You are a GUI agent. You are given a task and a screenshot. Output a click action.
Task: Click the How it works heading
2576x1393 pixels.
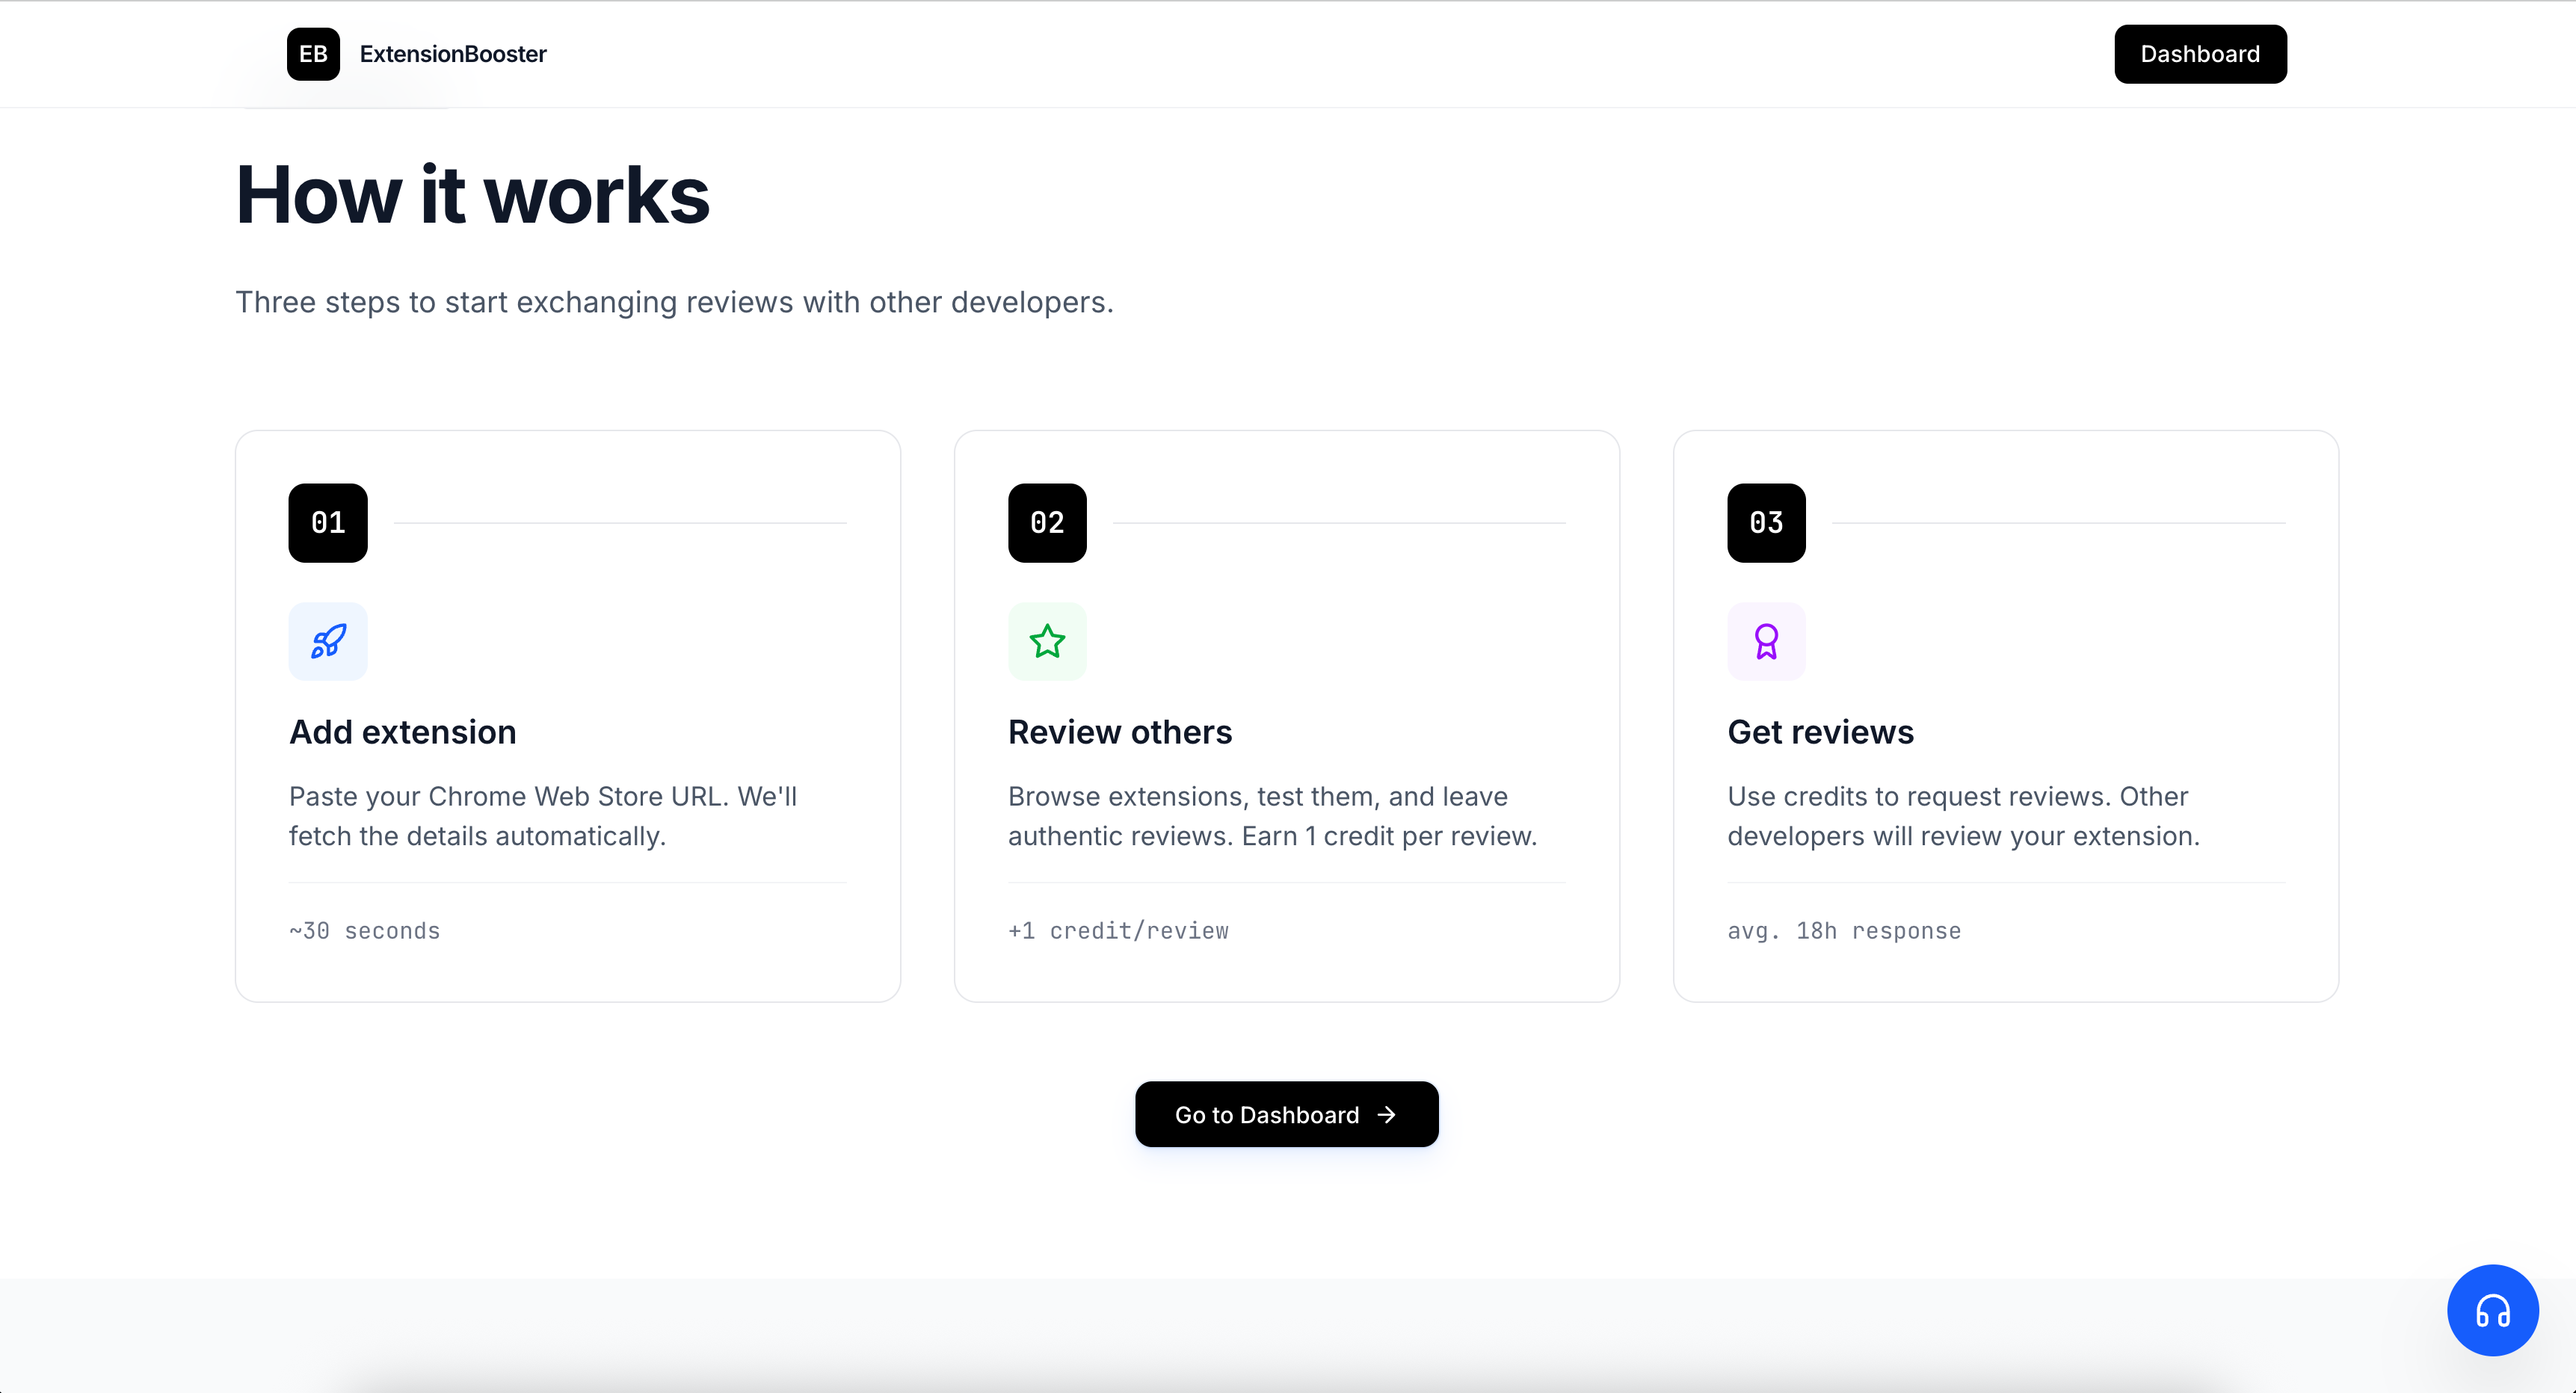473,195
